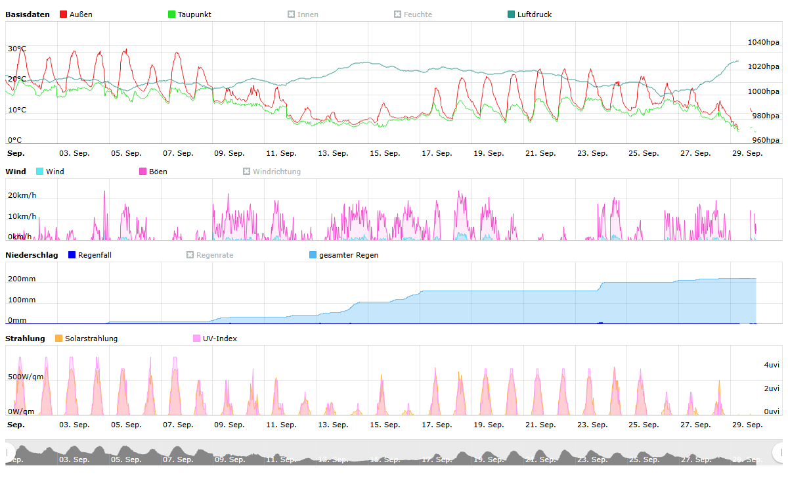Click the Strahlung section heading
Screen dimensions: 788x493
pos(26,339)
